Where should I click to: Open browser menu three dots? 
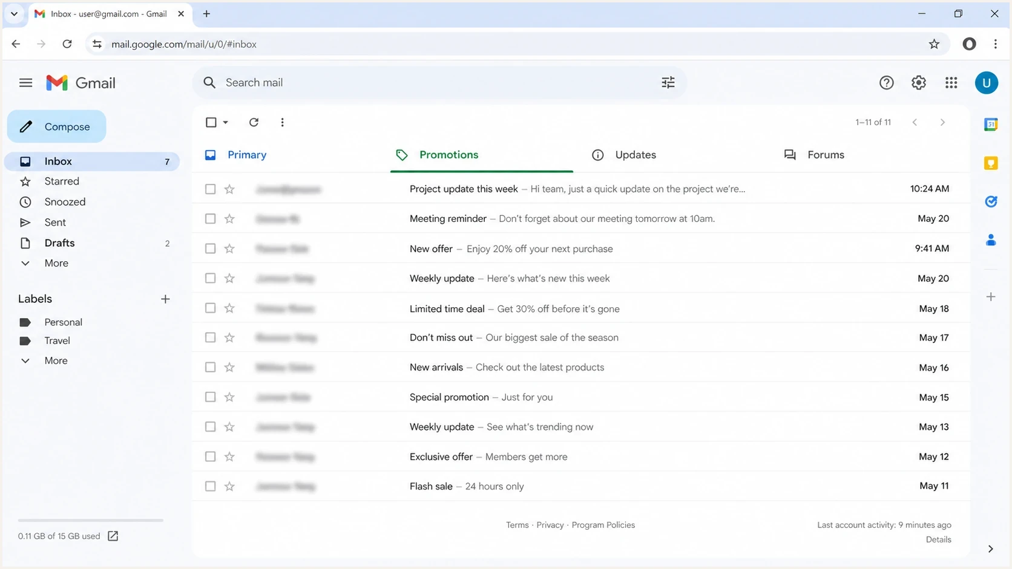point(995,44)
